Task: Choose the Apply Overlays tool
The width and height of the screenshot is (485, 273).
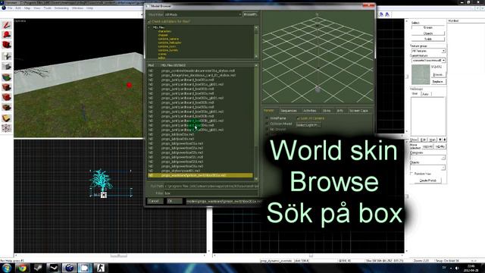Action: (7, 108)
